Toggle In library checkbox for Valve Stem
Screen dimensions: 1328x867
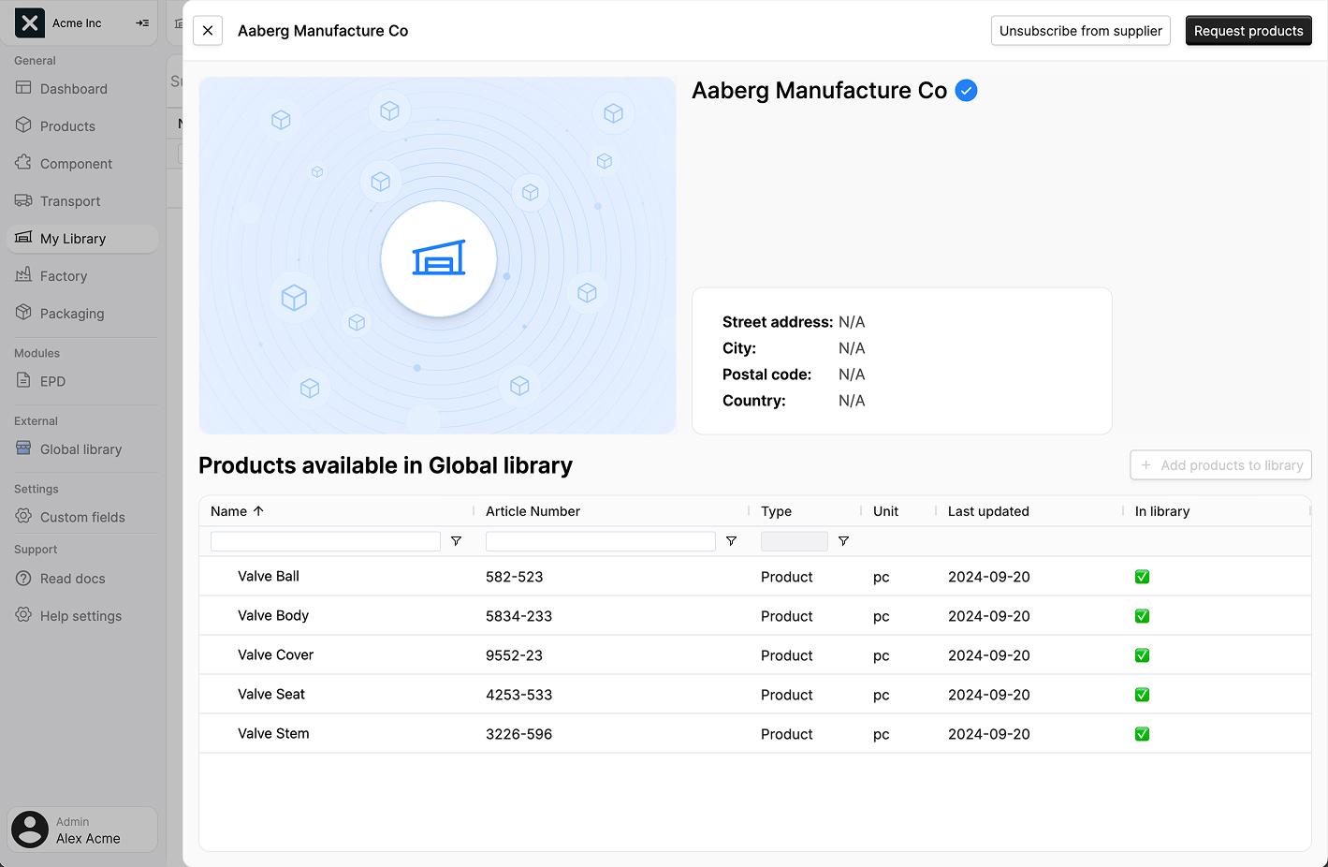tap(1142, 734)
